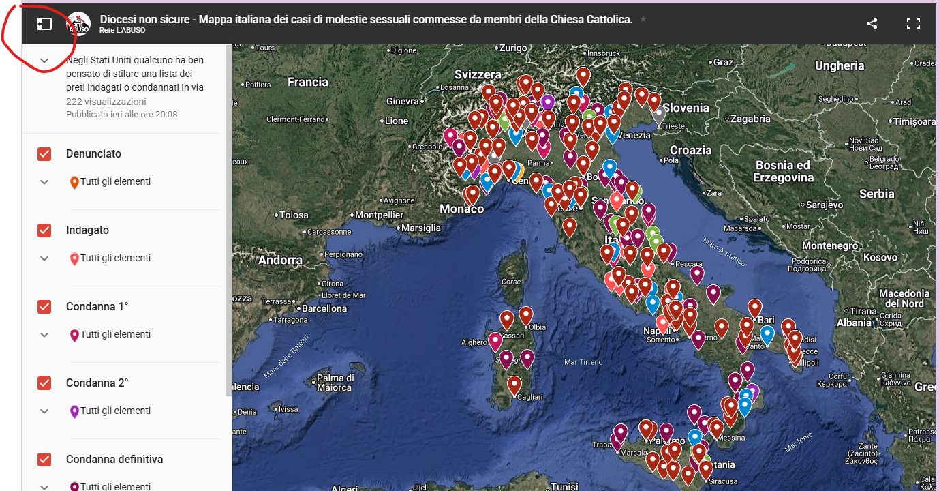
Task: Click the Rete L'ABUSO logo icon
Action: (78, 24)
